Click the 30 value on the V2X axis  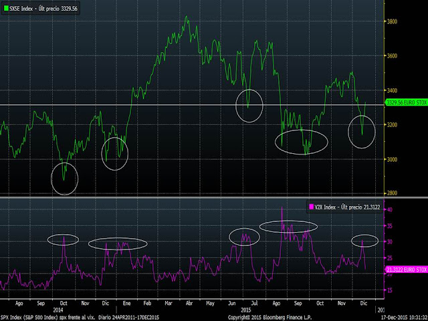tap(390, 242)
